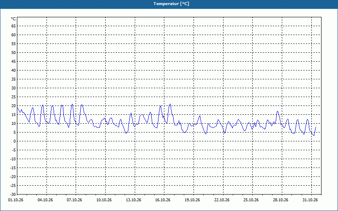Select the -20 value on temperature axis
The width and height of the screenshot is (338, 211).
tap(13, 176)
